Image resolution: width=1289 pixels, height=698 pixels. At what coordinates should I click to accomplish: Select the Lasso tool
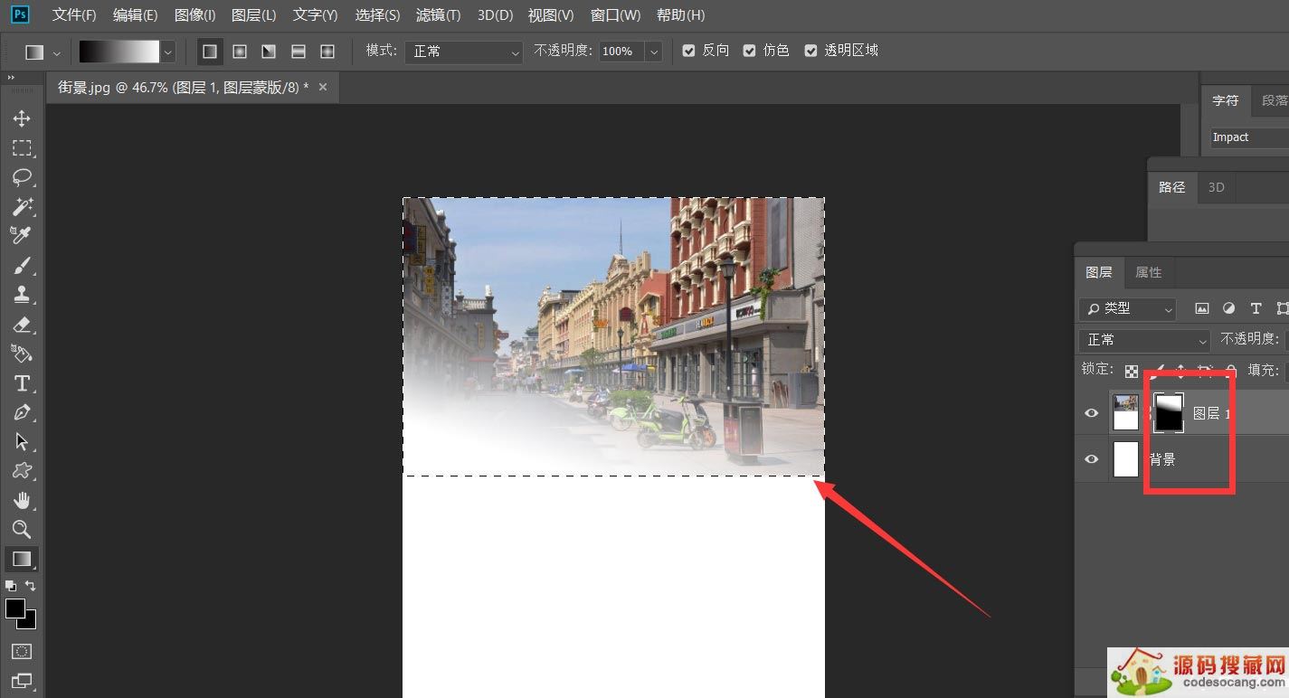point(23,177)
